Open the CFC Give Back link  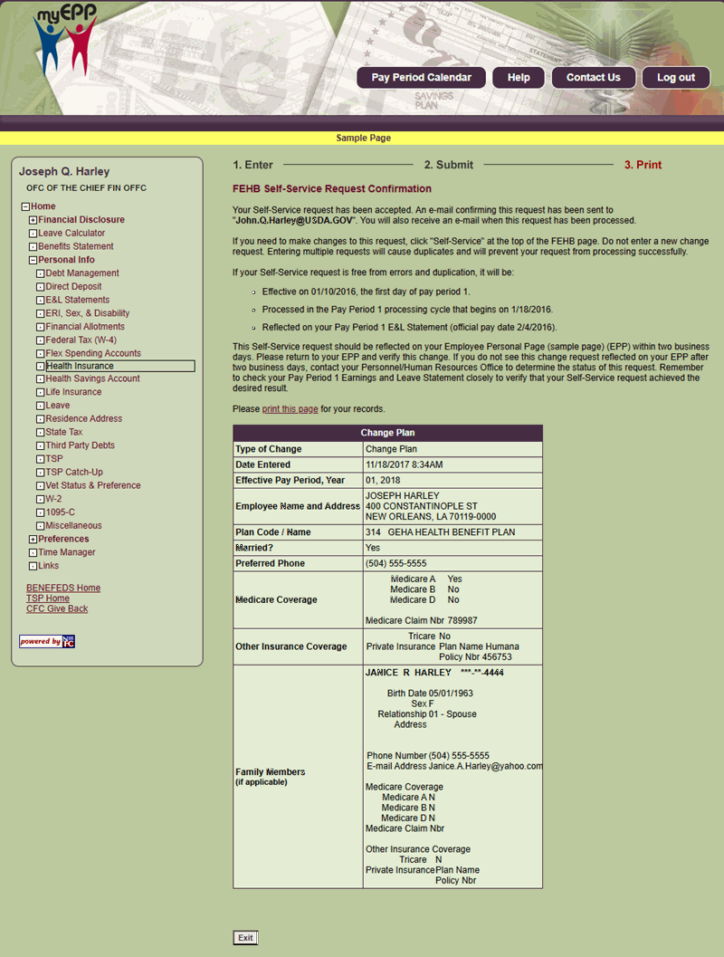click(x=57, y=608)
